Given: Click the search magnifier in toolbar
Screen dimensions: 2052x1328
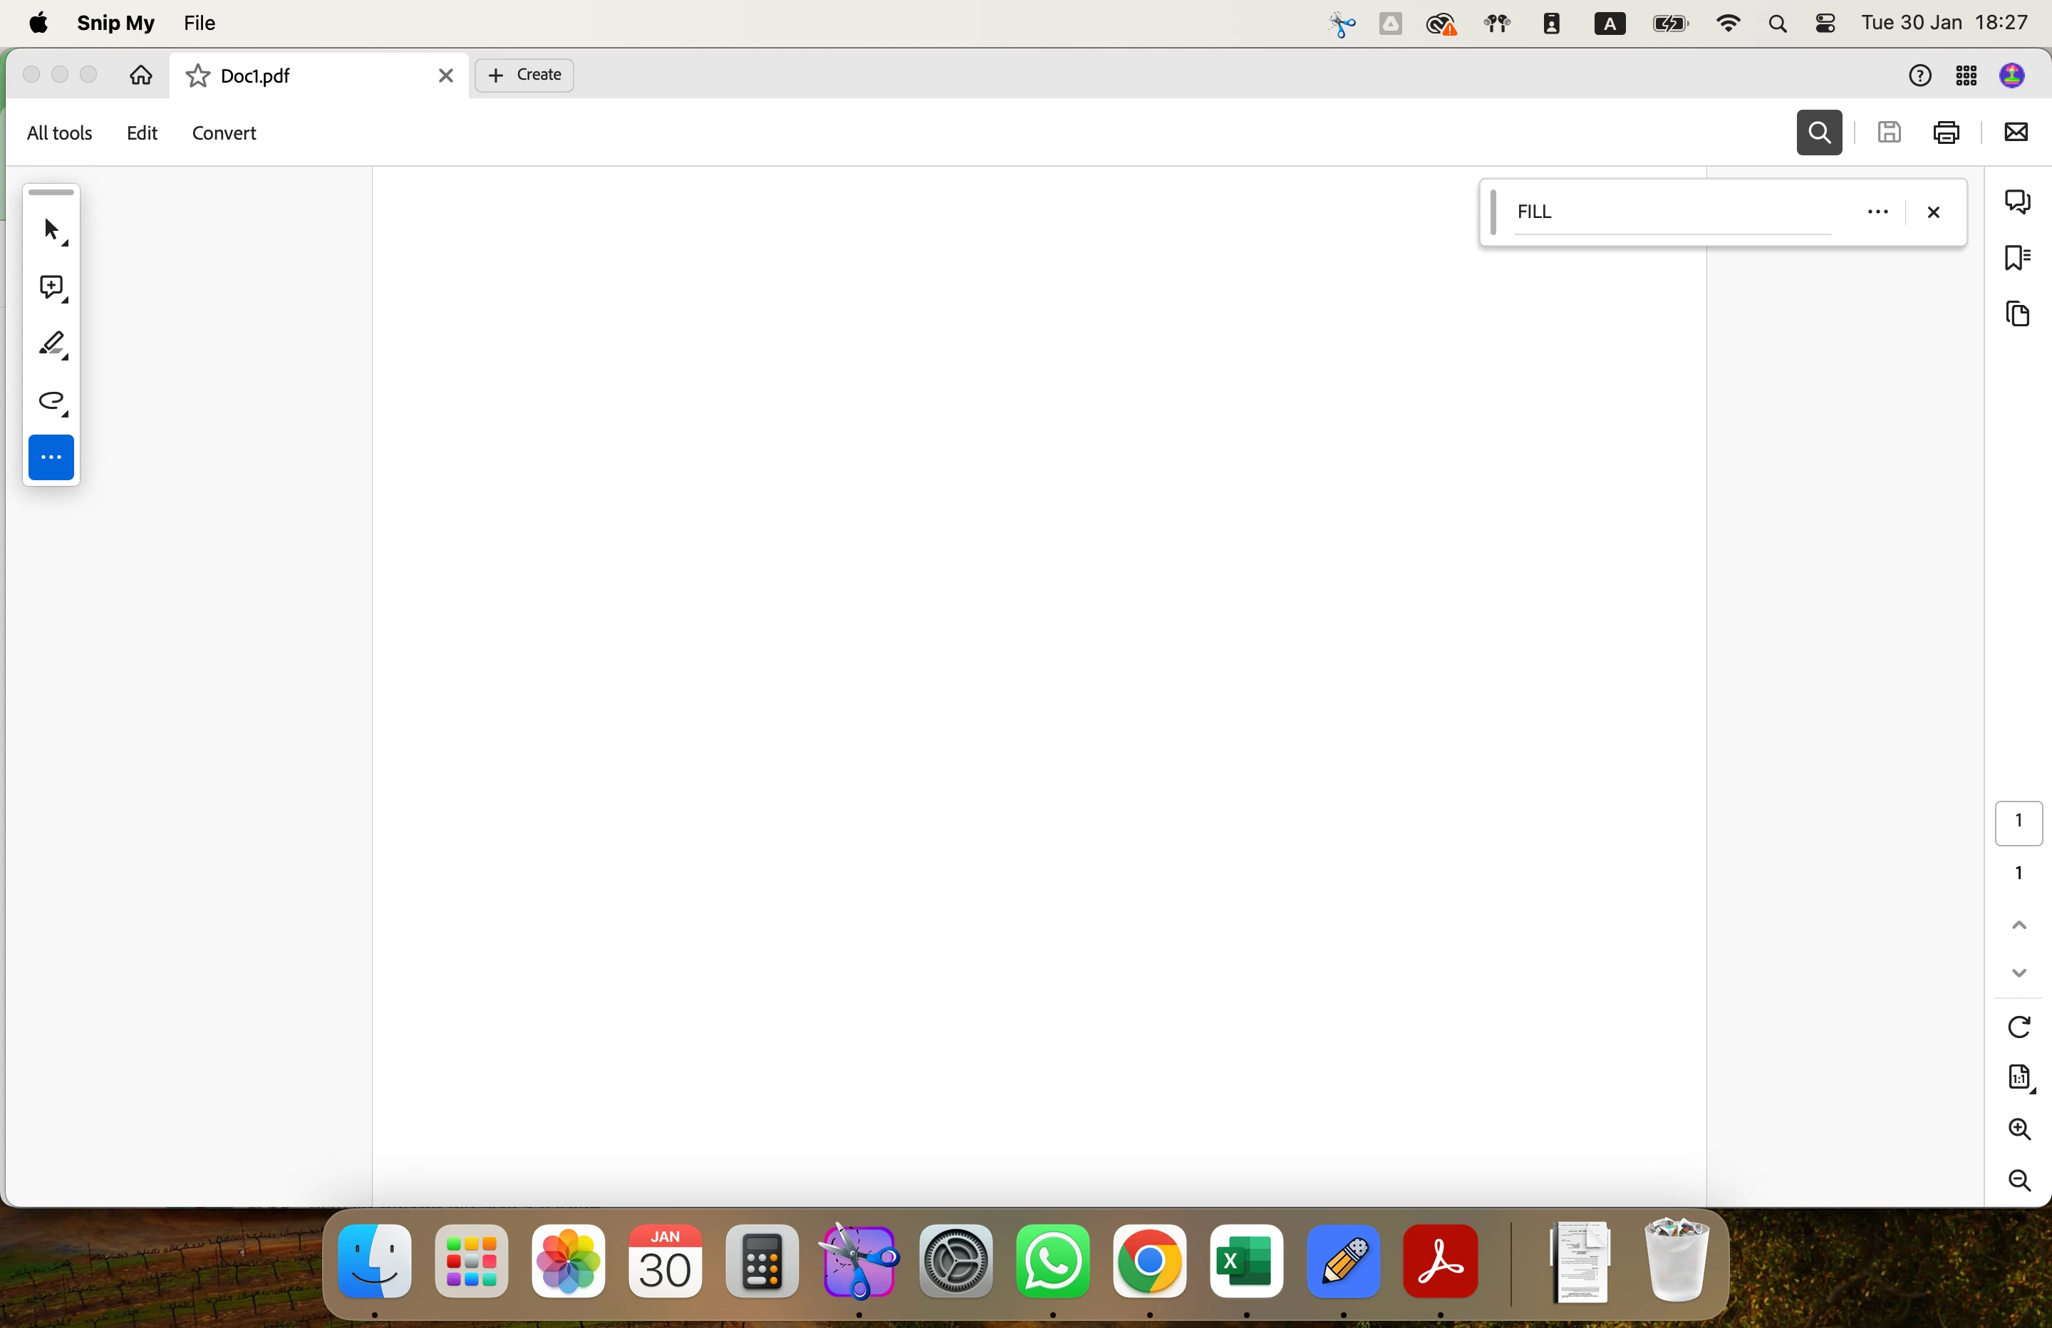Looking at the screenshot, I should tap(1819, 133).
